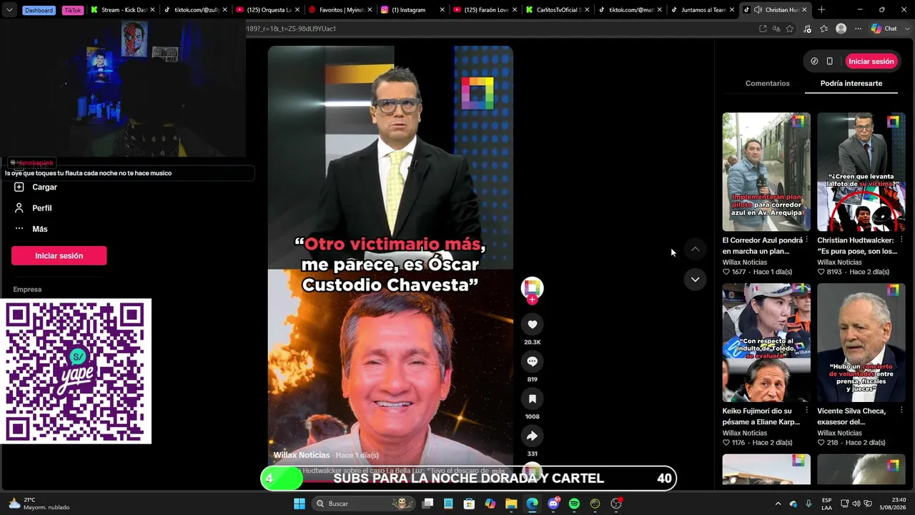
Task: Open the browser profile avatar
Action: click(x=841, y=29)
